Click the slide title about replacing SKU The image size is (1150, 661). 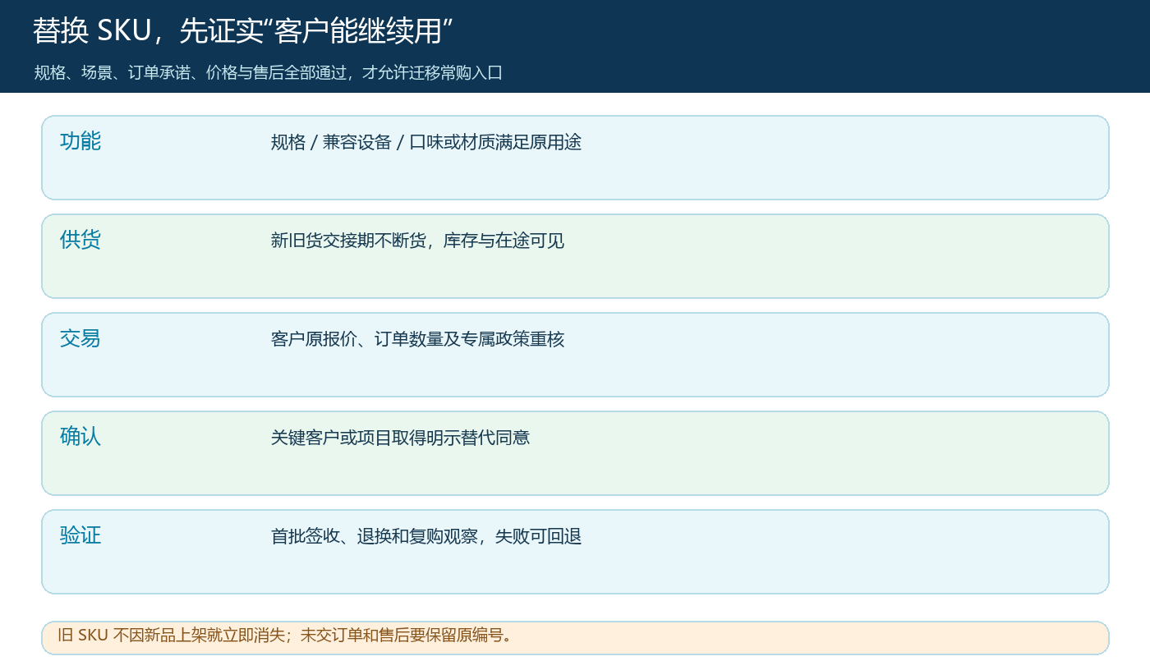[x=243, y=31]
